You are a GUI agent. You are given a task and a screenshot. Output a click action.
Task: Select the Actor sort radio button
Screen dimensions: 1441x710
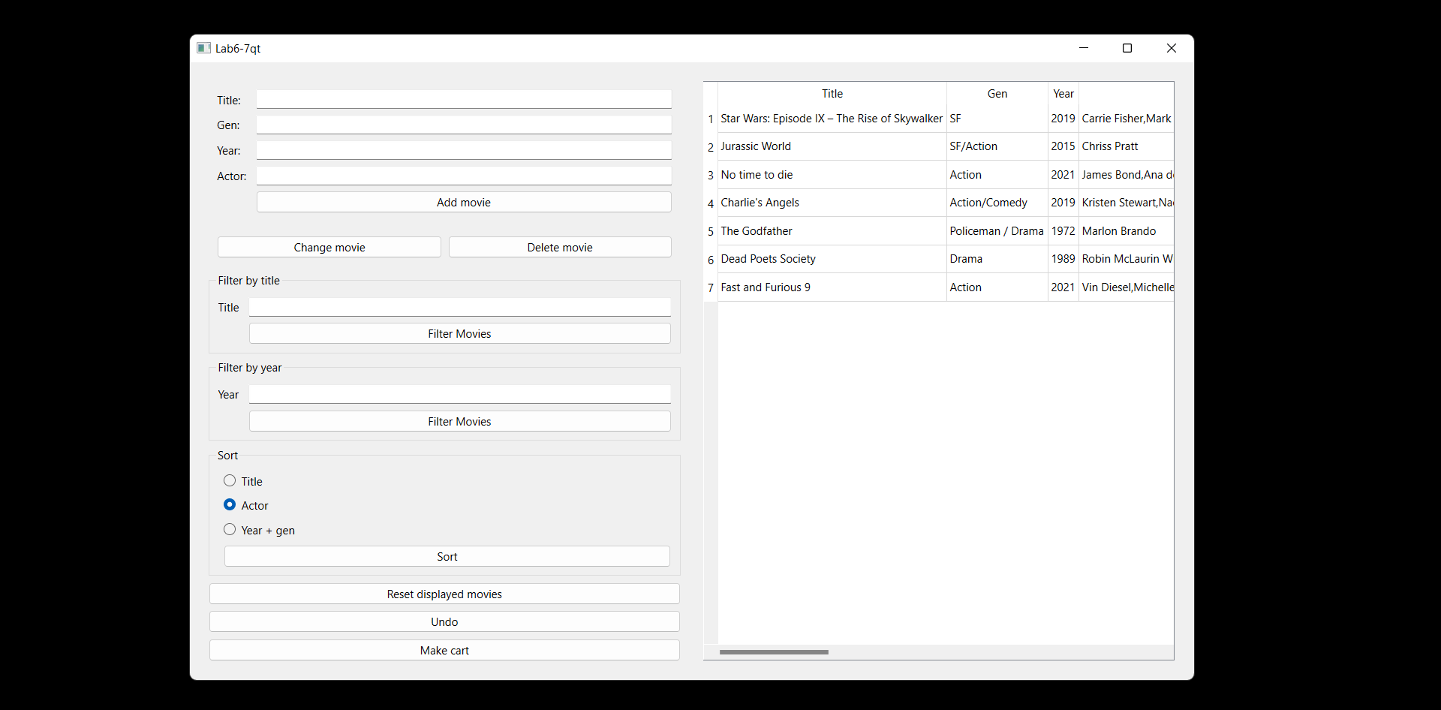[230, 505]
